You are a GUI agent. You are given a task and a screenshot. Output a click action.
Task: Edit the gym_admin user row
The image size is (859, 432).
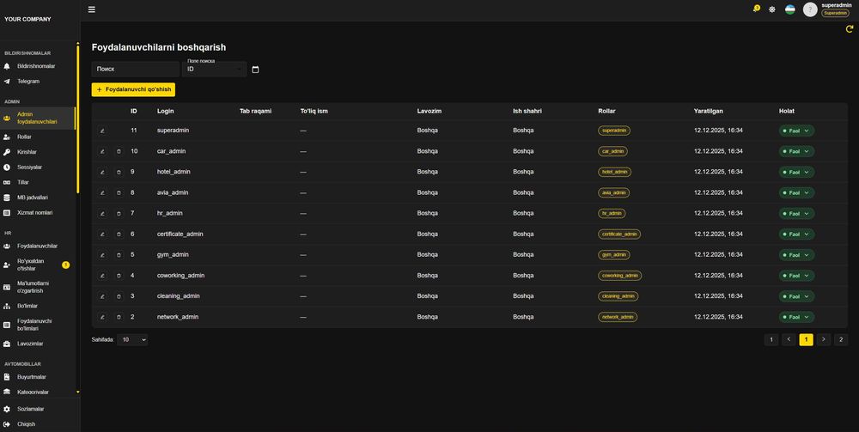pos(102,254)
